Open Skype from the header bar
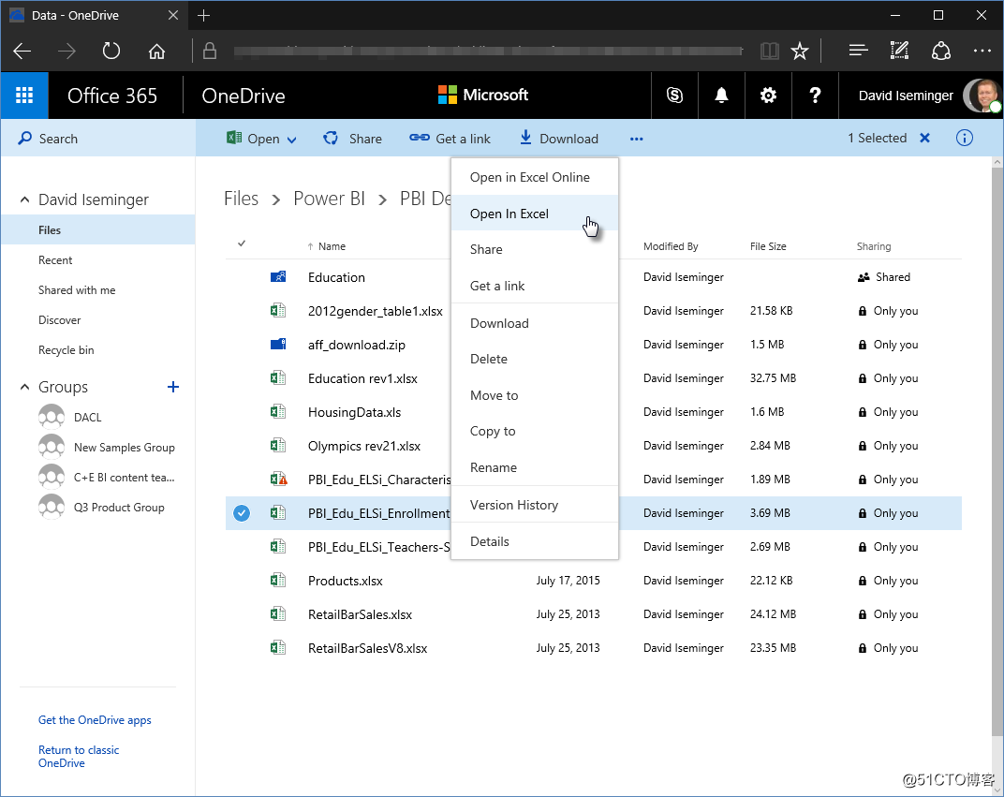The width and height of the screenshot is (1004, 797). [x=674, y=96]
